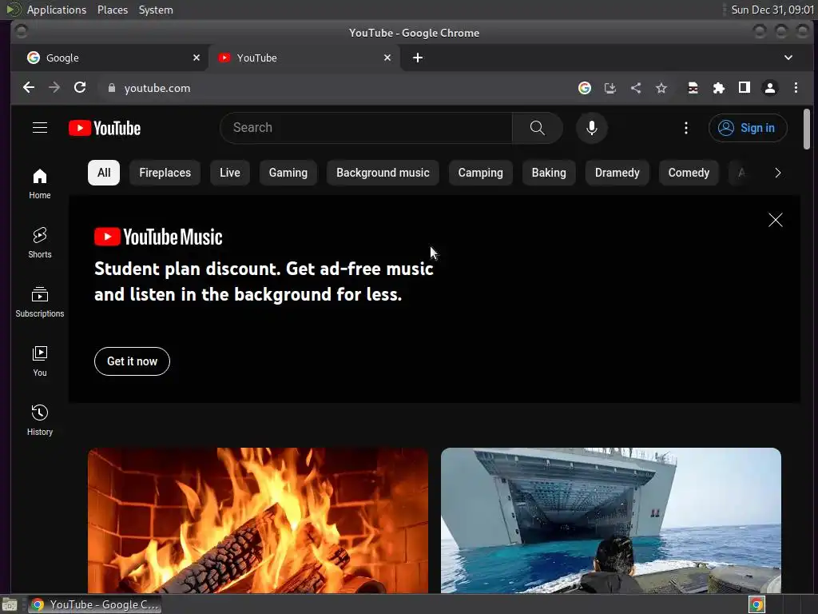Image resolution: width=818 pixels, height=614 pixels.
Task: Click the clock in top panel
Action: [772, 10]
